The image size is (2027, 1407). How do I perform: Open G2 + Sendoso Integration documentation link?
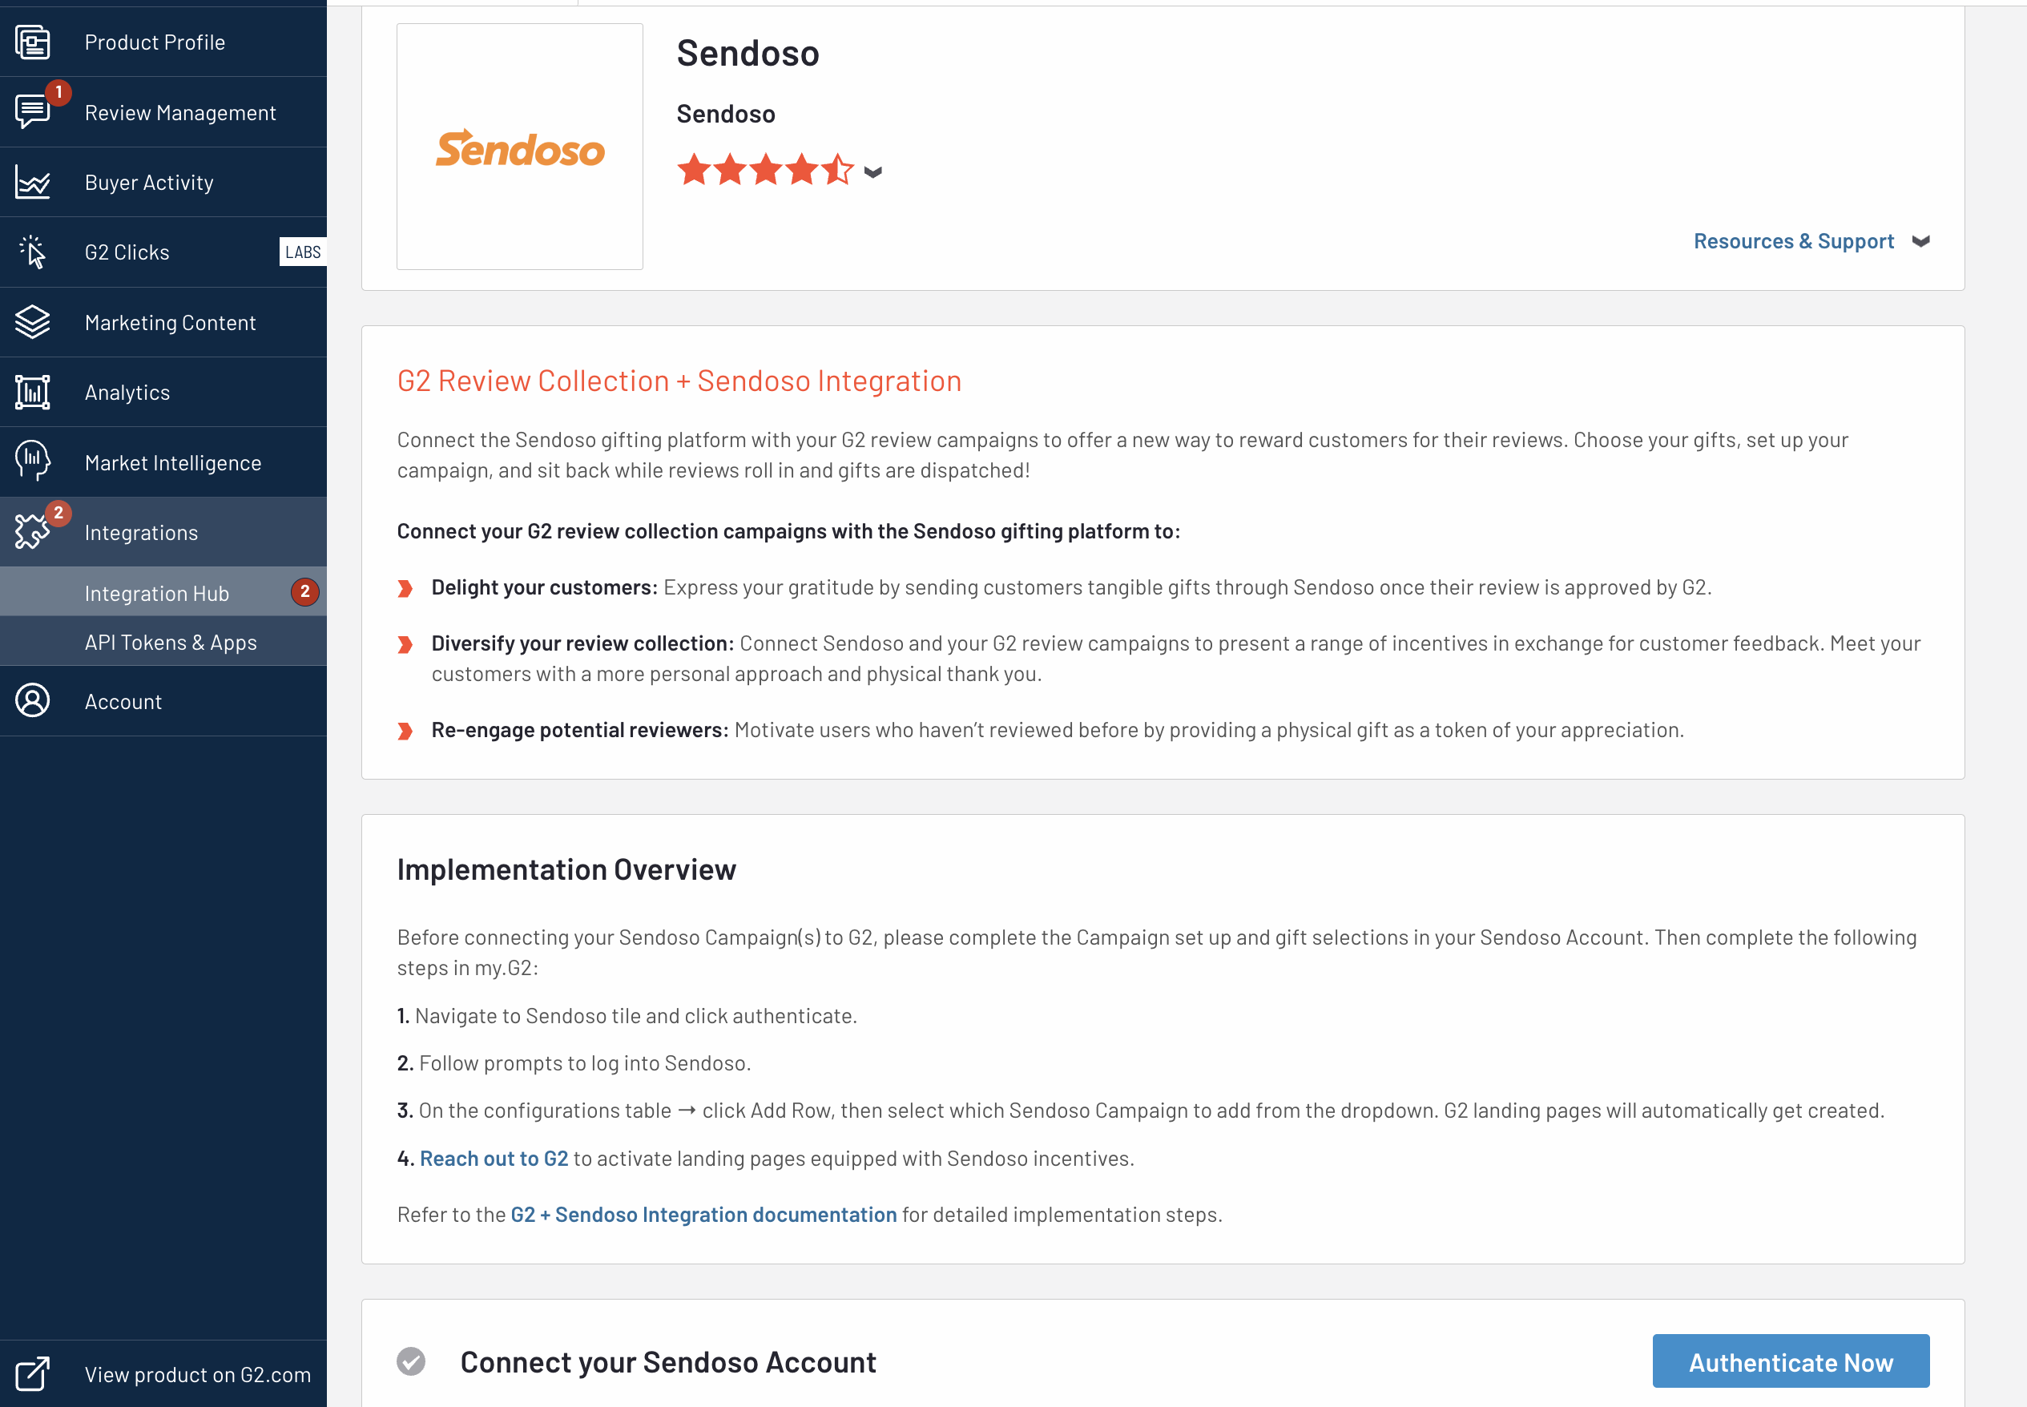(x=703, y=1215)
